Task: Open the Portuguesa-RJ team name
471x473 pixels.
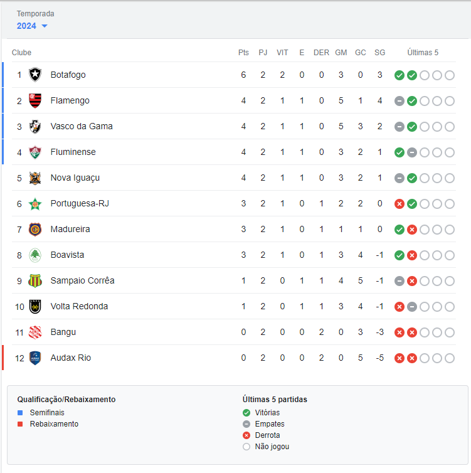Action: (80, 204)
